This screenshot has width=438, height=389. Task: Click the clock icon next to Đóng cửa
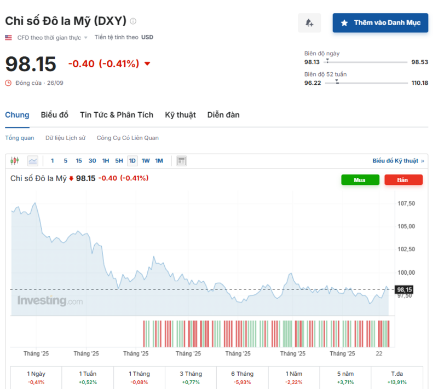[8, 83]
